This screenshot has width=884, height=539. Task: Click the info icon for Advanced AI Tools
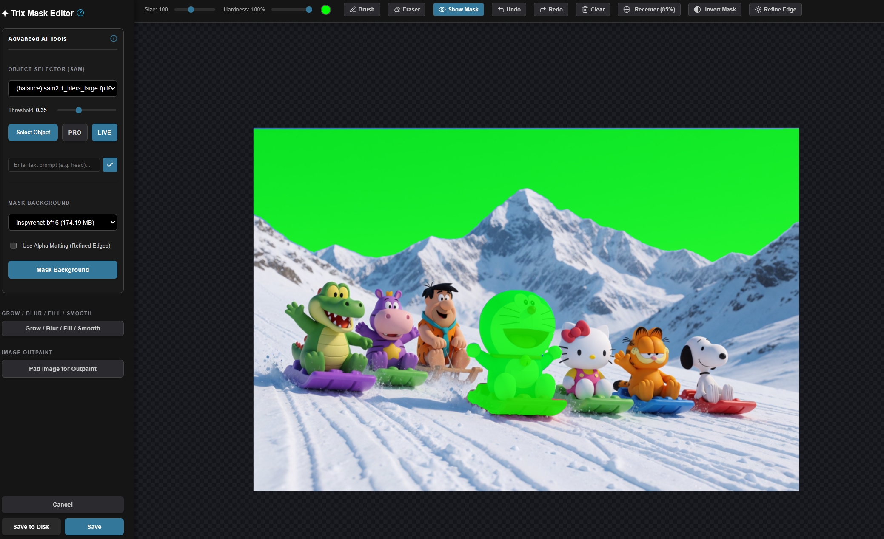coord(114,38)
